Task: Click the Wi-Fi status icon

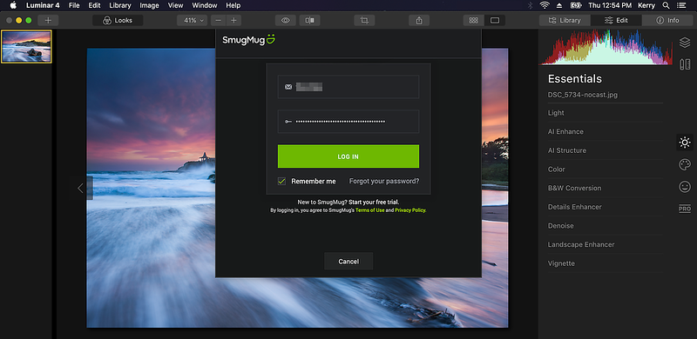Action: coord(544,5)
